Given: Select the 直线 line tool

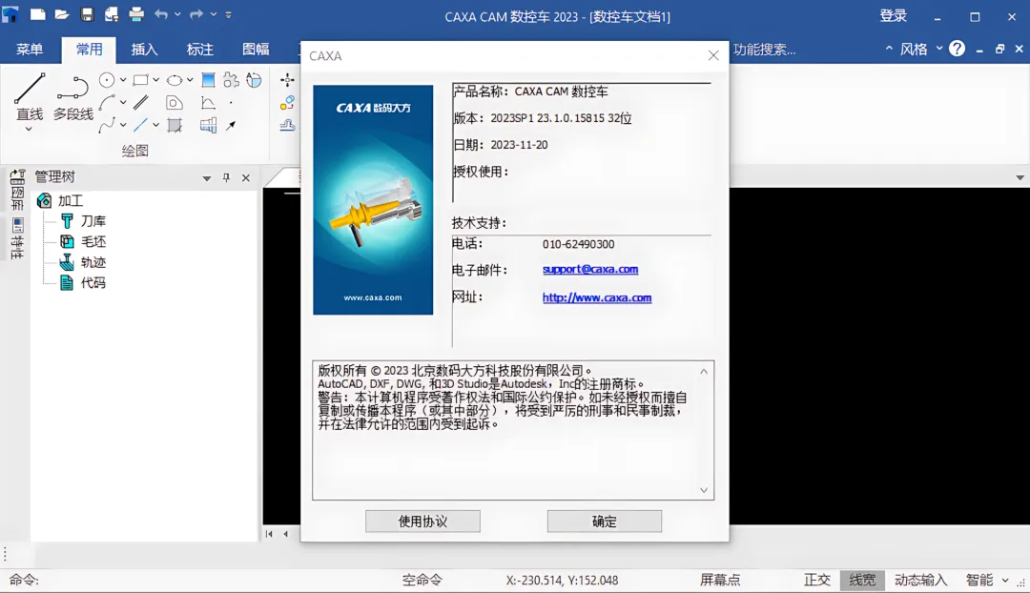Looking at the screenshot, I should (x=30, y=97).
